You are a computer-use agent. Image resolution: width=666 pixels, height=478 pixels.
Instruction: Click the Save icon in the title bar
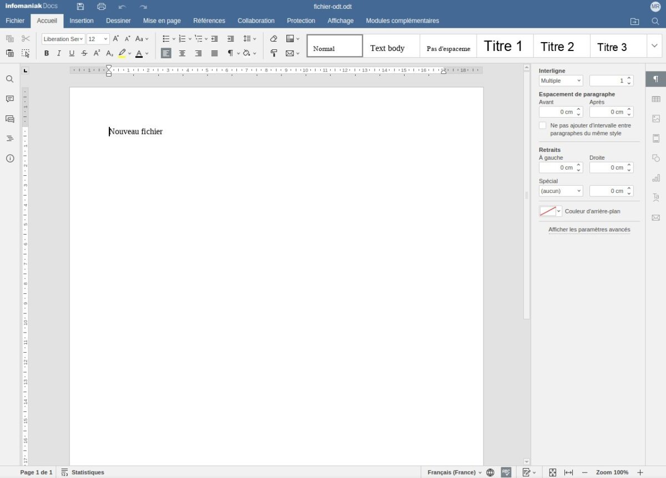coord(80,7)
